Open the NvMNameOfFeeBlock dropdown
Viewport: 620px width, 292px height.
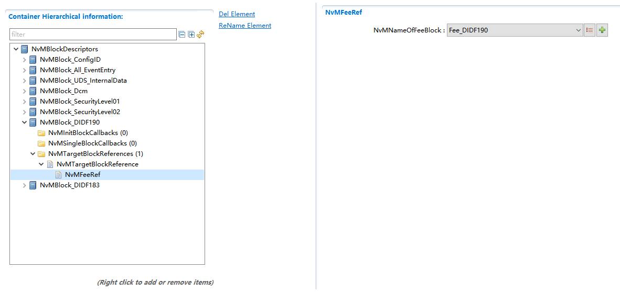(x=579, y=30)
